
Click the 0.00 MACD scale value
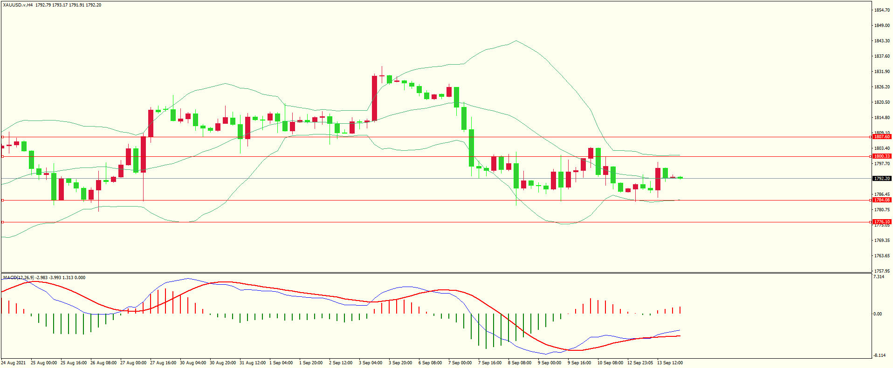(878, 314)
